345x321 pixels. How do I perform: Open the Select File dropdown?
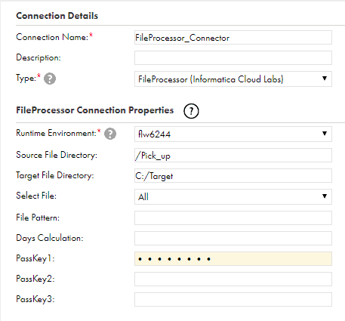point(233,196)
